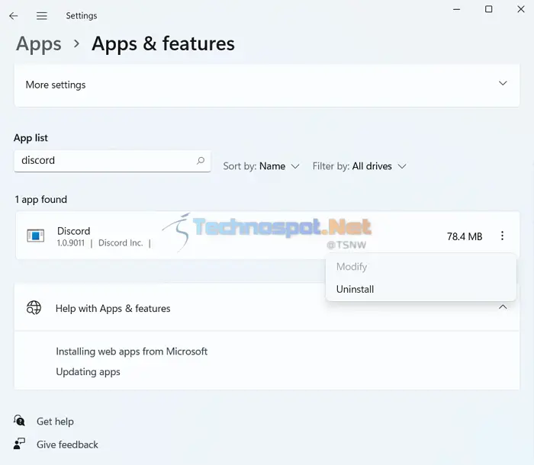Expand the More settings section

[267, 85]
